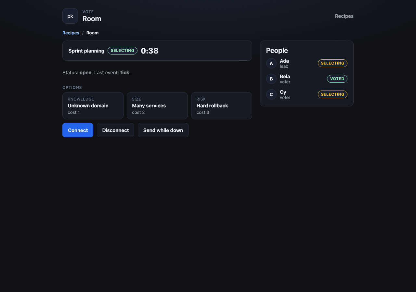Screen dimensions: 416x292
Task: Click the Room page title
Action: pyautogui.click(x=92, y=19)
